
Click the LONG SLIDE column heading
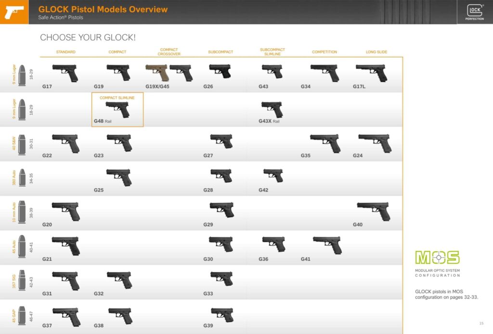[376, 52]
